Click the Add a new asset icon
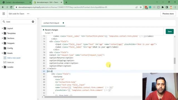178x100 pixels. [x=5, y=58]
